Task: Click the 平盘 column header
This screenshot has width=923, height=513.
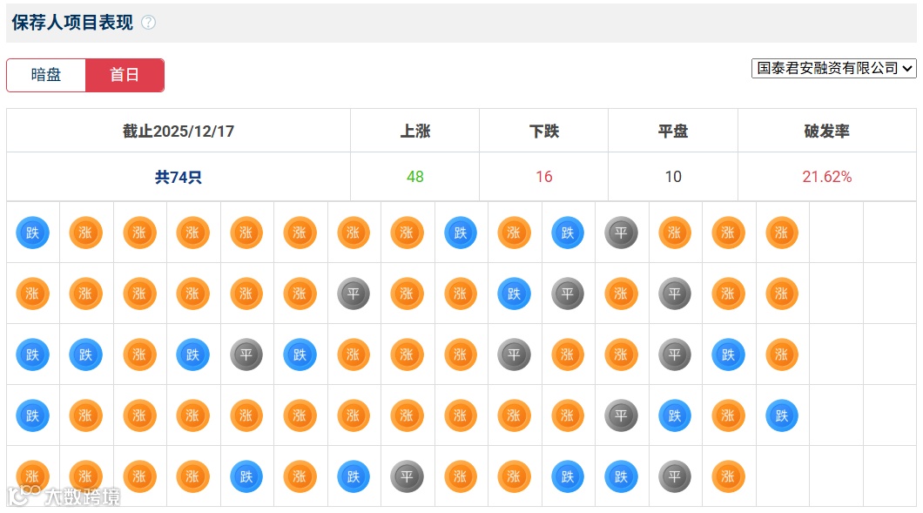Action: point(673,131)
